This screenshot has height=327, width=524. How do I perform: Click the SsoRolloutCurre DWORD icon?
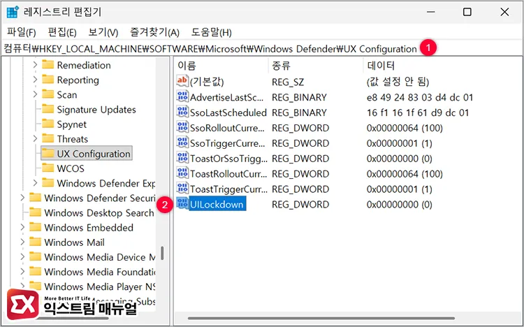click(x=182, y=127)
